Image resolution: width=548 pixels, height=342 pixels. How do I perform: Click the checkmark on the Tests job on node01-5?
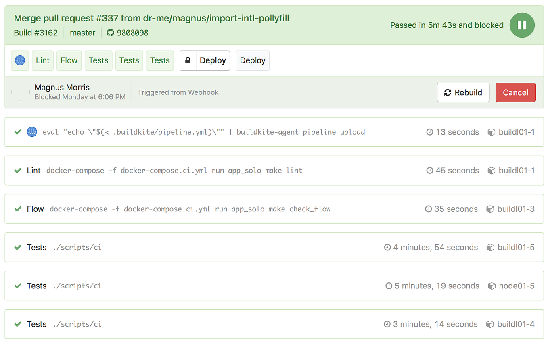[x=18, y=286]
